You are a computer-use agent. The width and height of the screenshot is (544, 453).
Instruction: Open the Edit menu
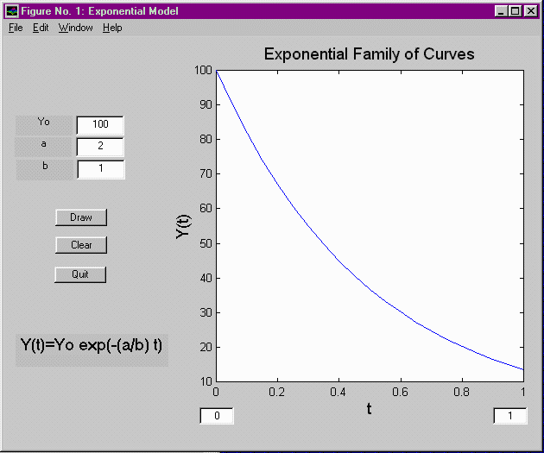(41, 28)
